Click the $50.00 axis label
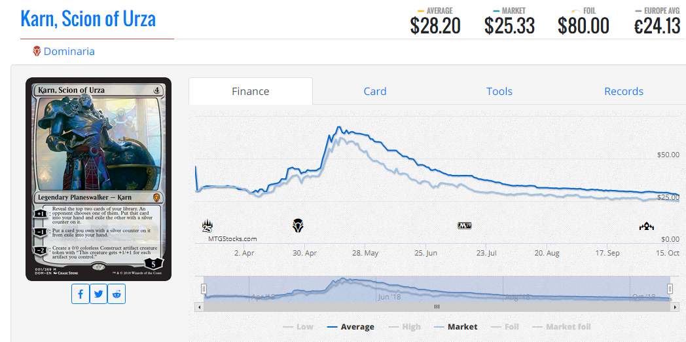This screenshot has height=342, width=686. pos(668,155)
